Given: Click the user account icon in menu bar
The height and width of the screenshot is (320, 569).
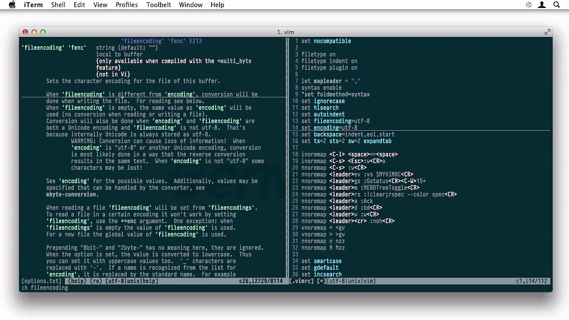Looking at the screenshot, I should (x=542, y=5).
